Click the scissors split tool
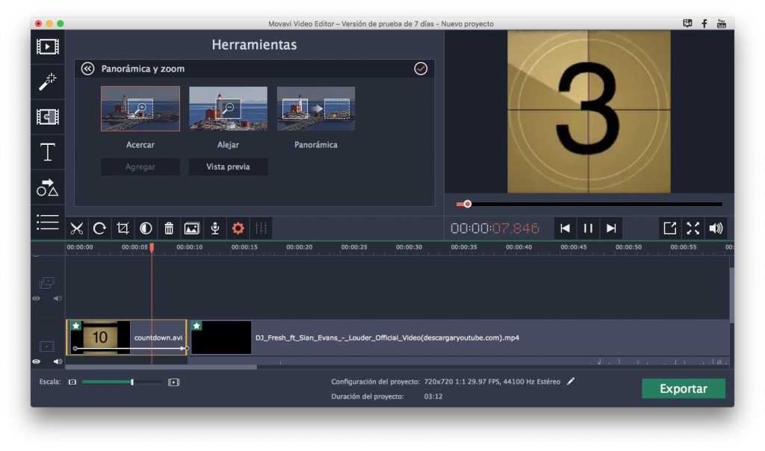 (77, 228)
